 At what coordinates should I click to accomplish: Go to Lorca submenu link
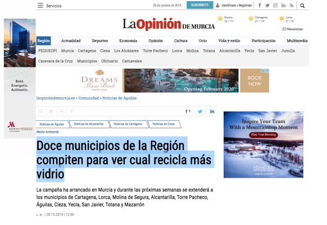pyautogui.click(x=177, y=51)
